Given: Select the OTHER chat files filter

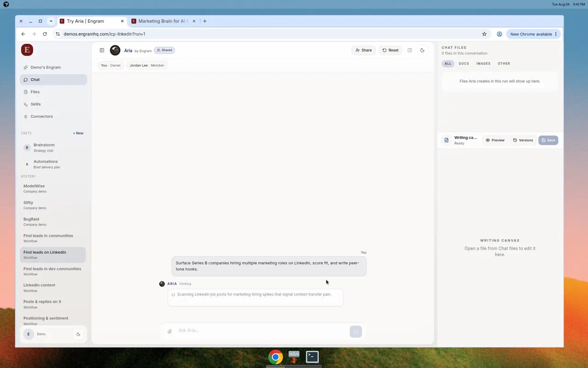Looking at the screenshot, I should coord(504,63).
